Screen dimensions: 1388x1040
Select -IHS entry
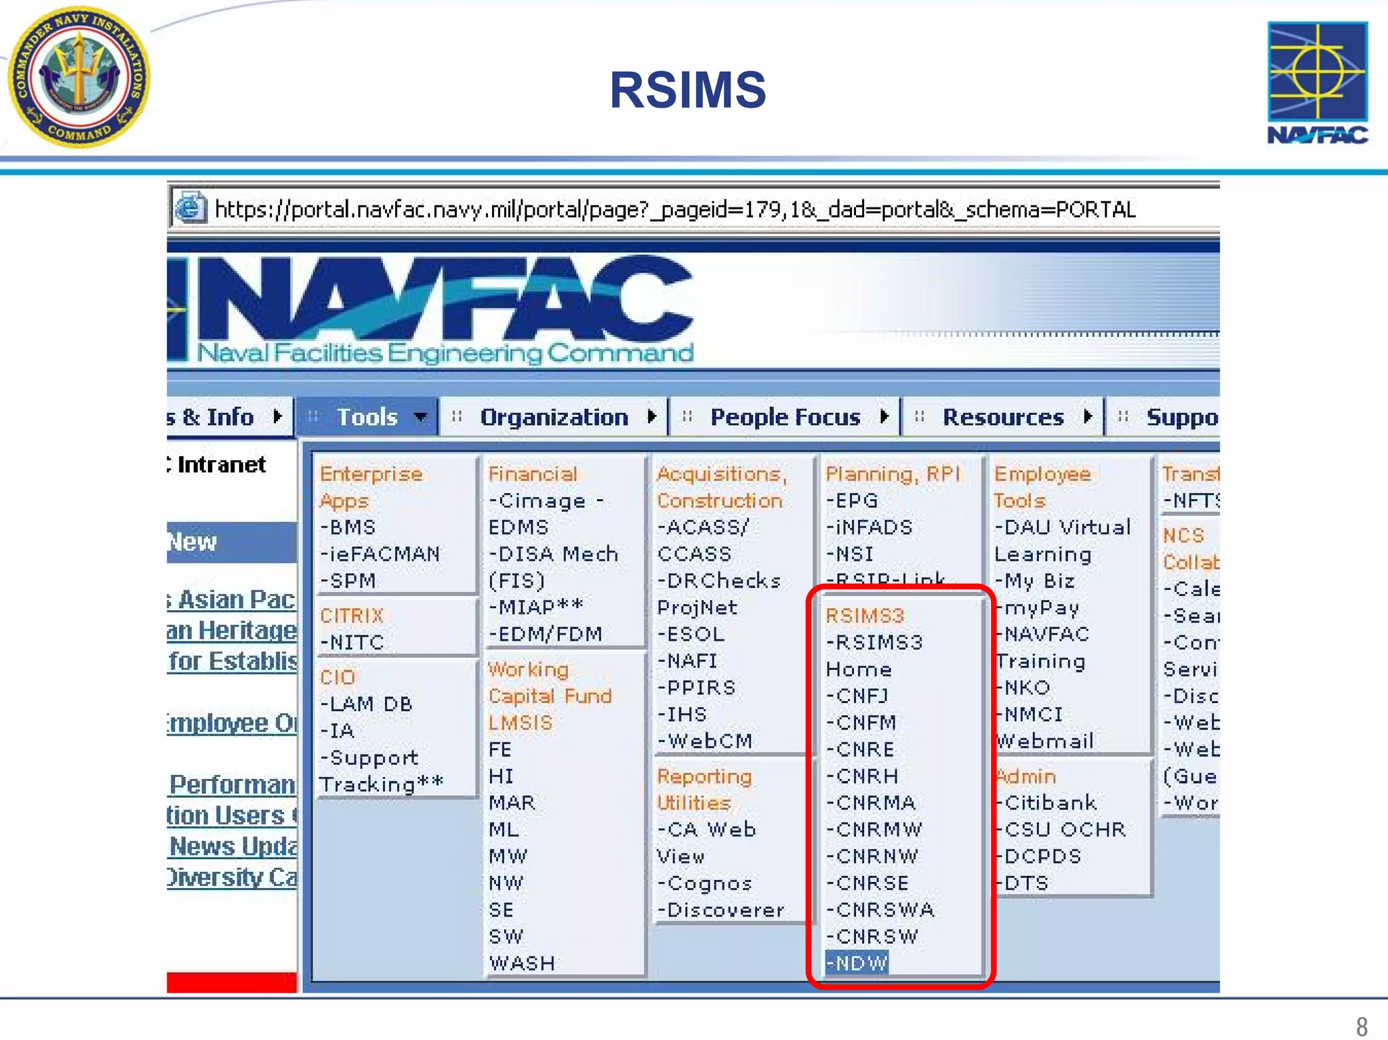coord(682,715)
